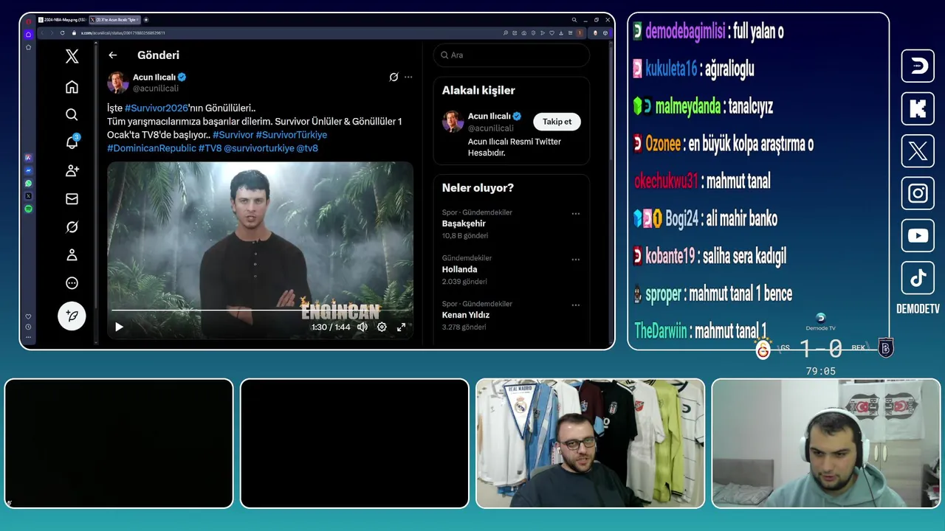Open the More circle menu in sidebar
The width and height of the screenshot is (945, 531).
(x=72, y=283)
